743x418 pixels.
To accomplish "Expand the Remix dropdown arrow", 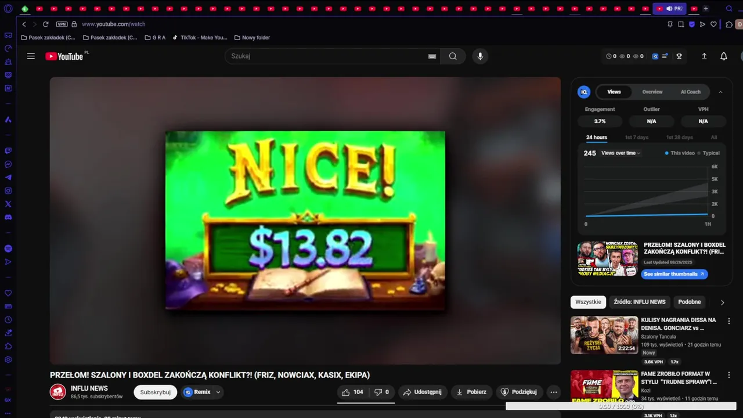I will (218, 392).
